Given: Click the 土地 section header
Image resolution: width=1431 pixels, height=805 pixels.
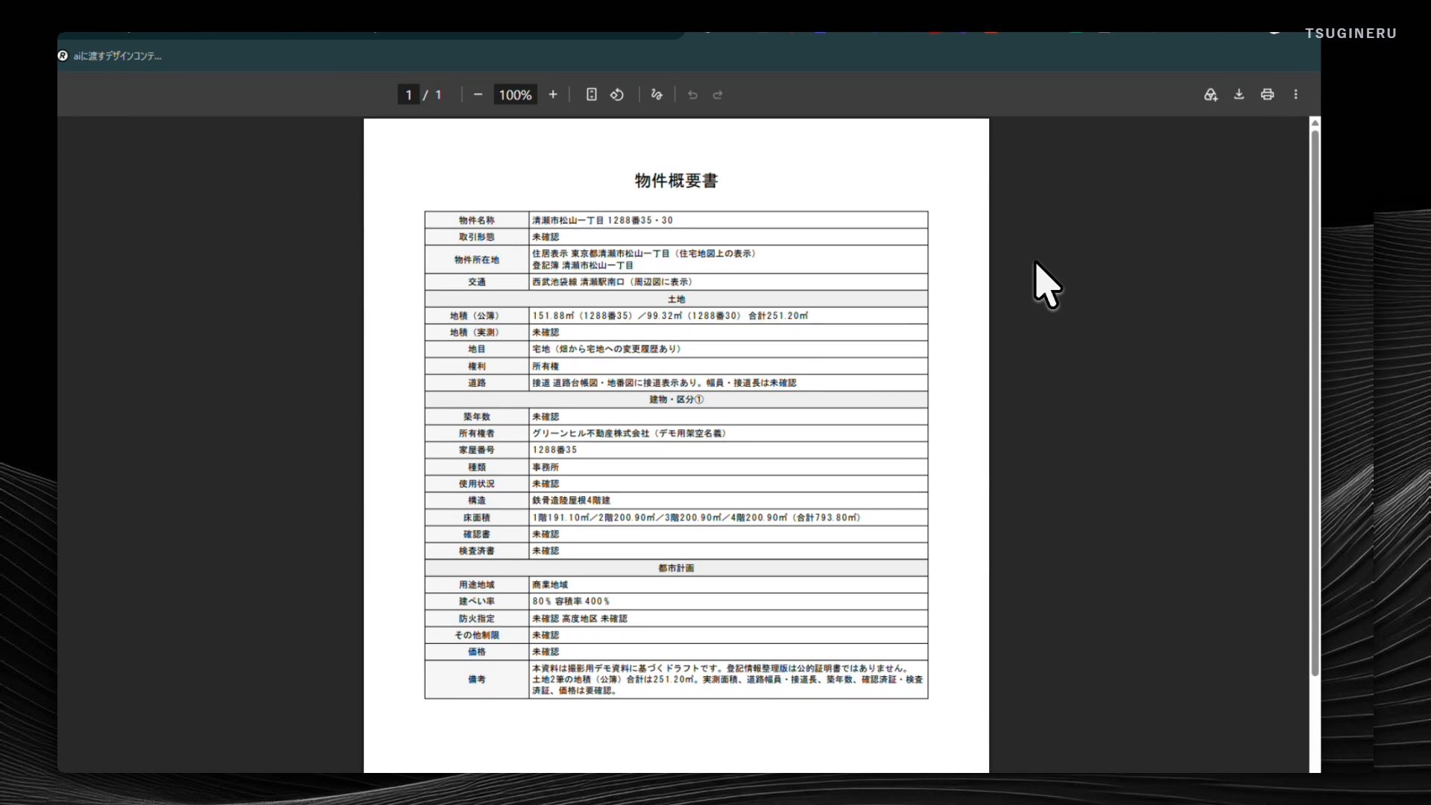Looking at the screenshot, I should [x=676, y=299].
